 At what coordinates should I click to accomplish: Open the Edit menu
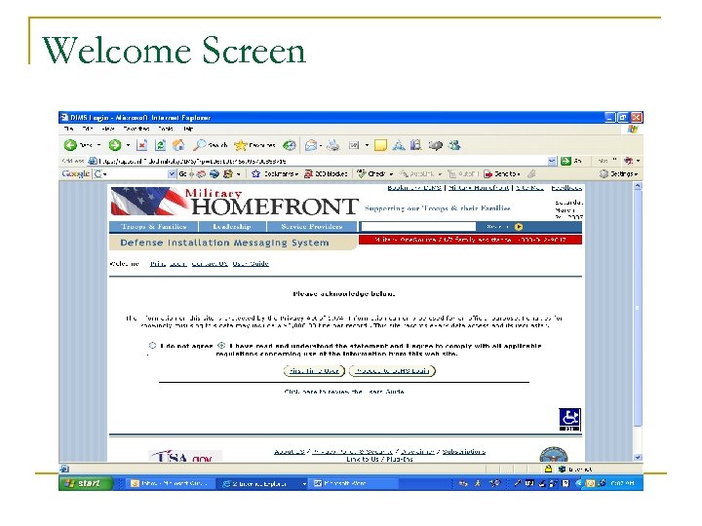click(x=88, y=129)
